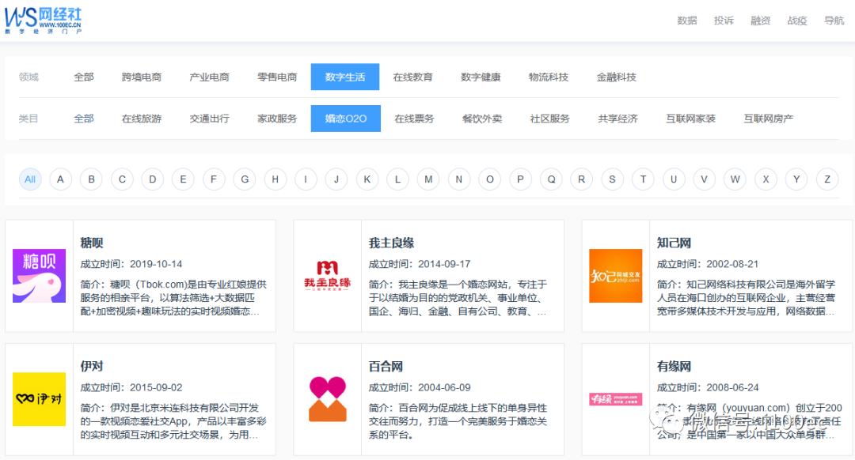Open 数据 in top navigation
This screenshot has height=460, width=855.
pos(686,21)
